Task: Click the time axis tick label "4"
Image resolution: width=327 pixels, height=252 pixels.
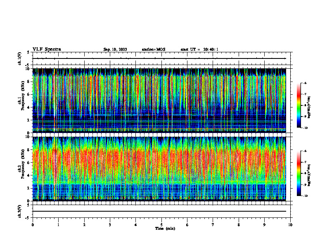Action: [x=136, y=225]
